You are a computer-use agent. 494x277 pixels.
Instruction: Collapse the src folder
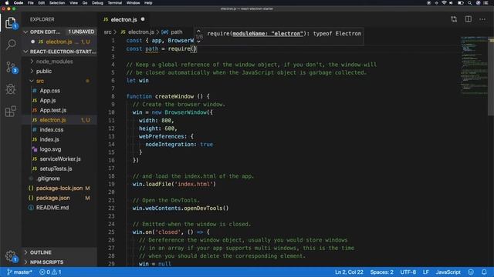32,81
